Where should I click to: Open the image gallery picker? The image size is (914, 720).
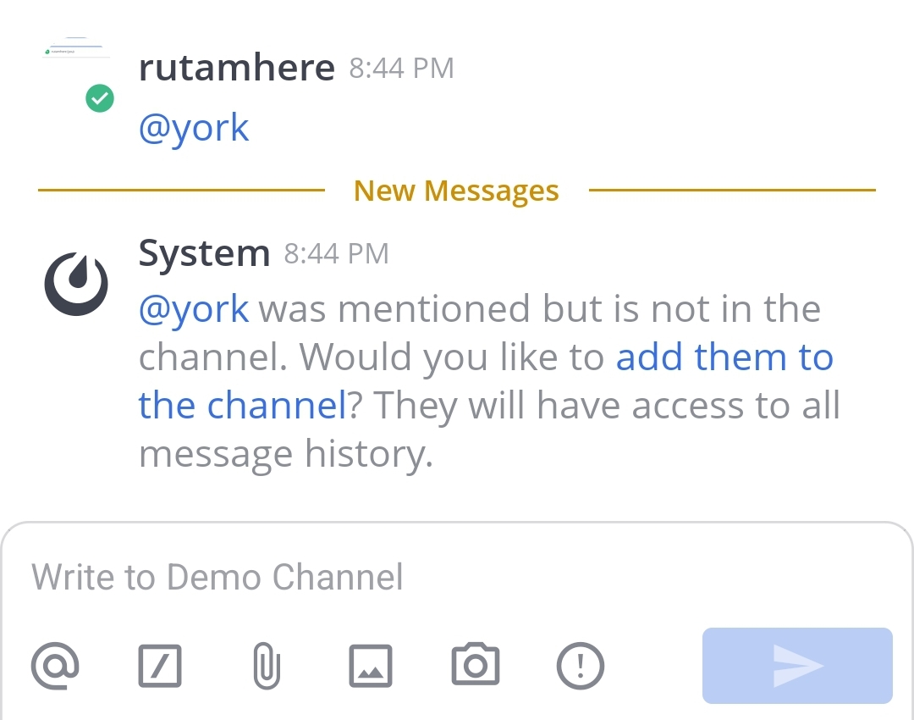point(371,665)
